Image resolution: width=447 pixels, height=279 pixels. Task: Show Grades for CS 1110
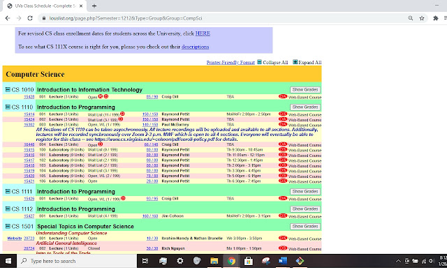point(305,107)
